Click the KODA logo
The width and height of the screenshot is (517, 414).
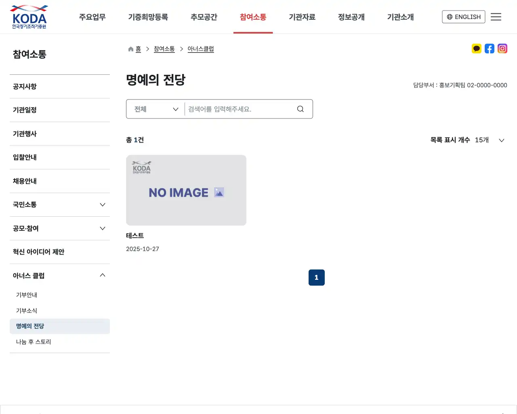[28, 17]
